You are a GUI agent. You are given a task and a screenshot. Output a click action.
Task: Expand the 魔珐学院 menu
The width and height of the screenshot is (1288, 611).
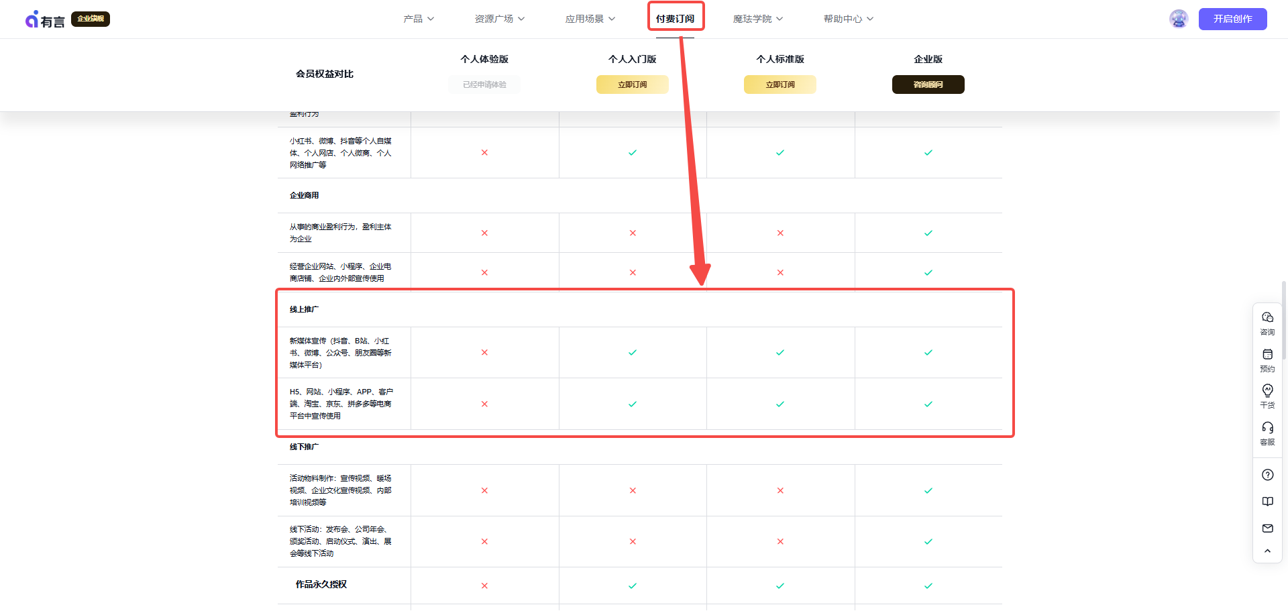[x=757, y=19]
